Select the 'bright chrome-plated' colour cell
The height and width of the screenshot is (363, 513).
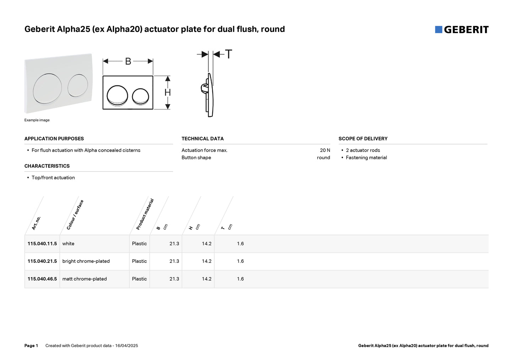(x=86, y=261)
